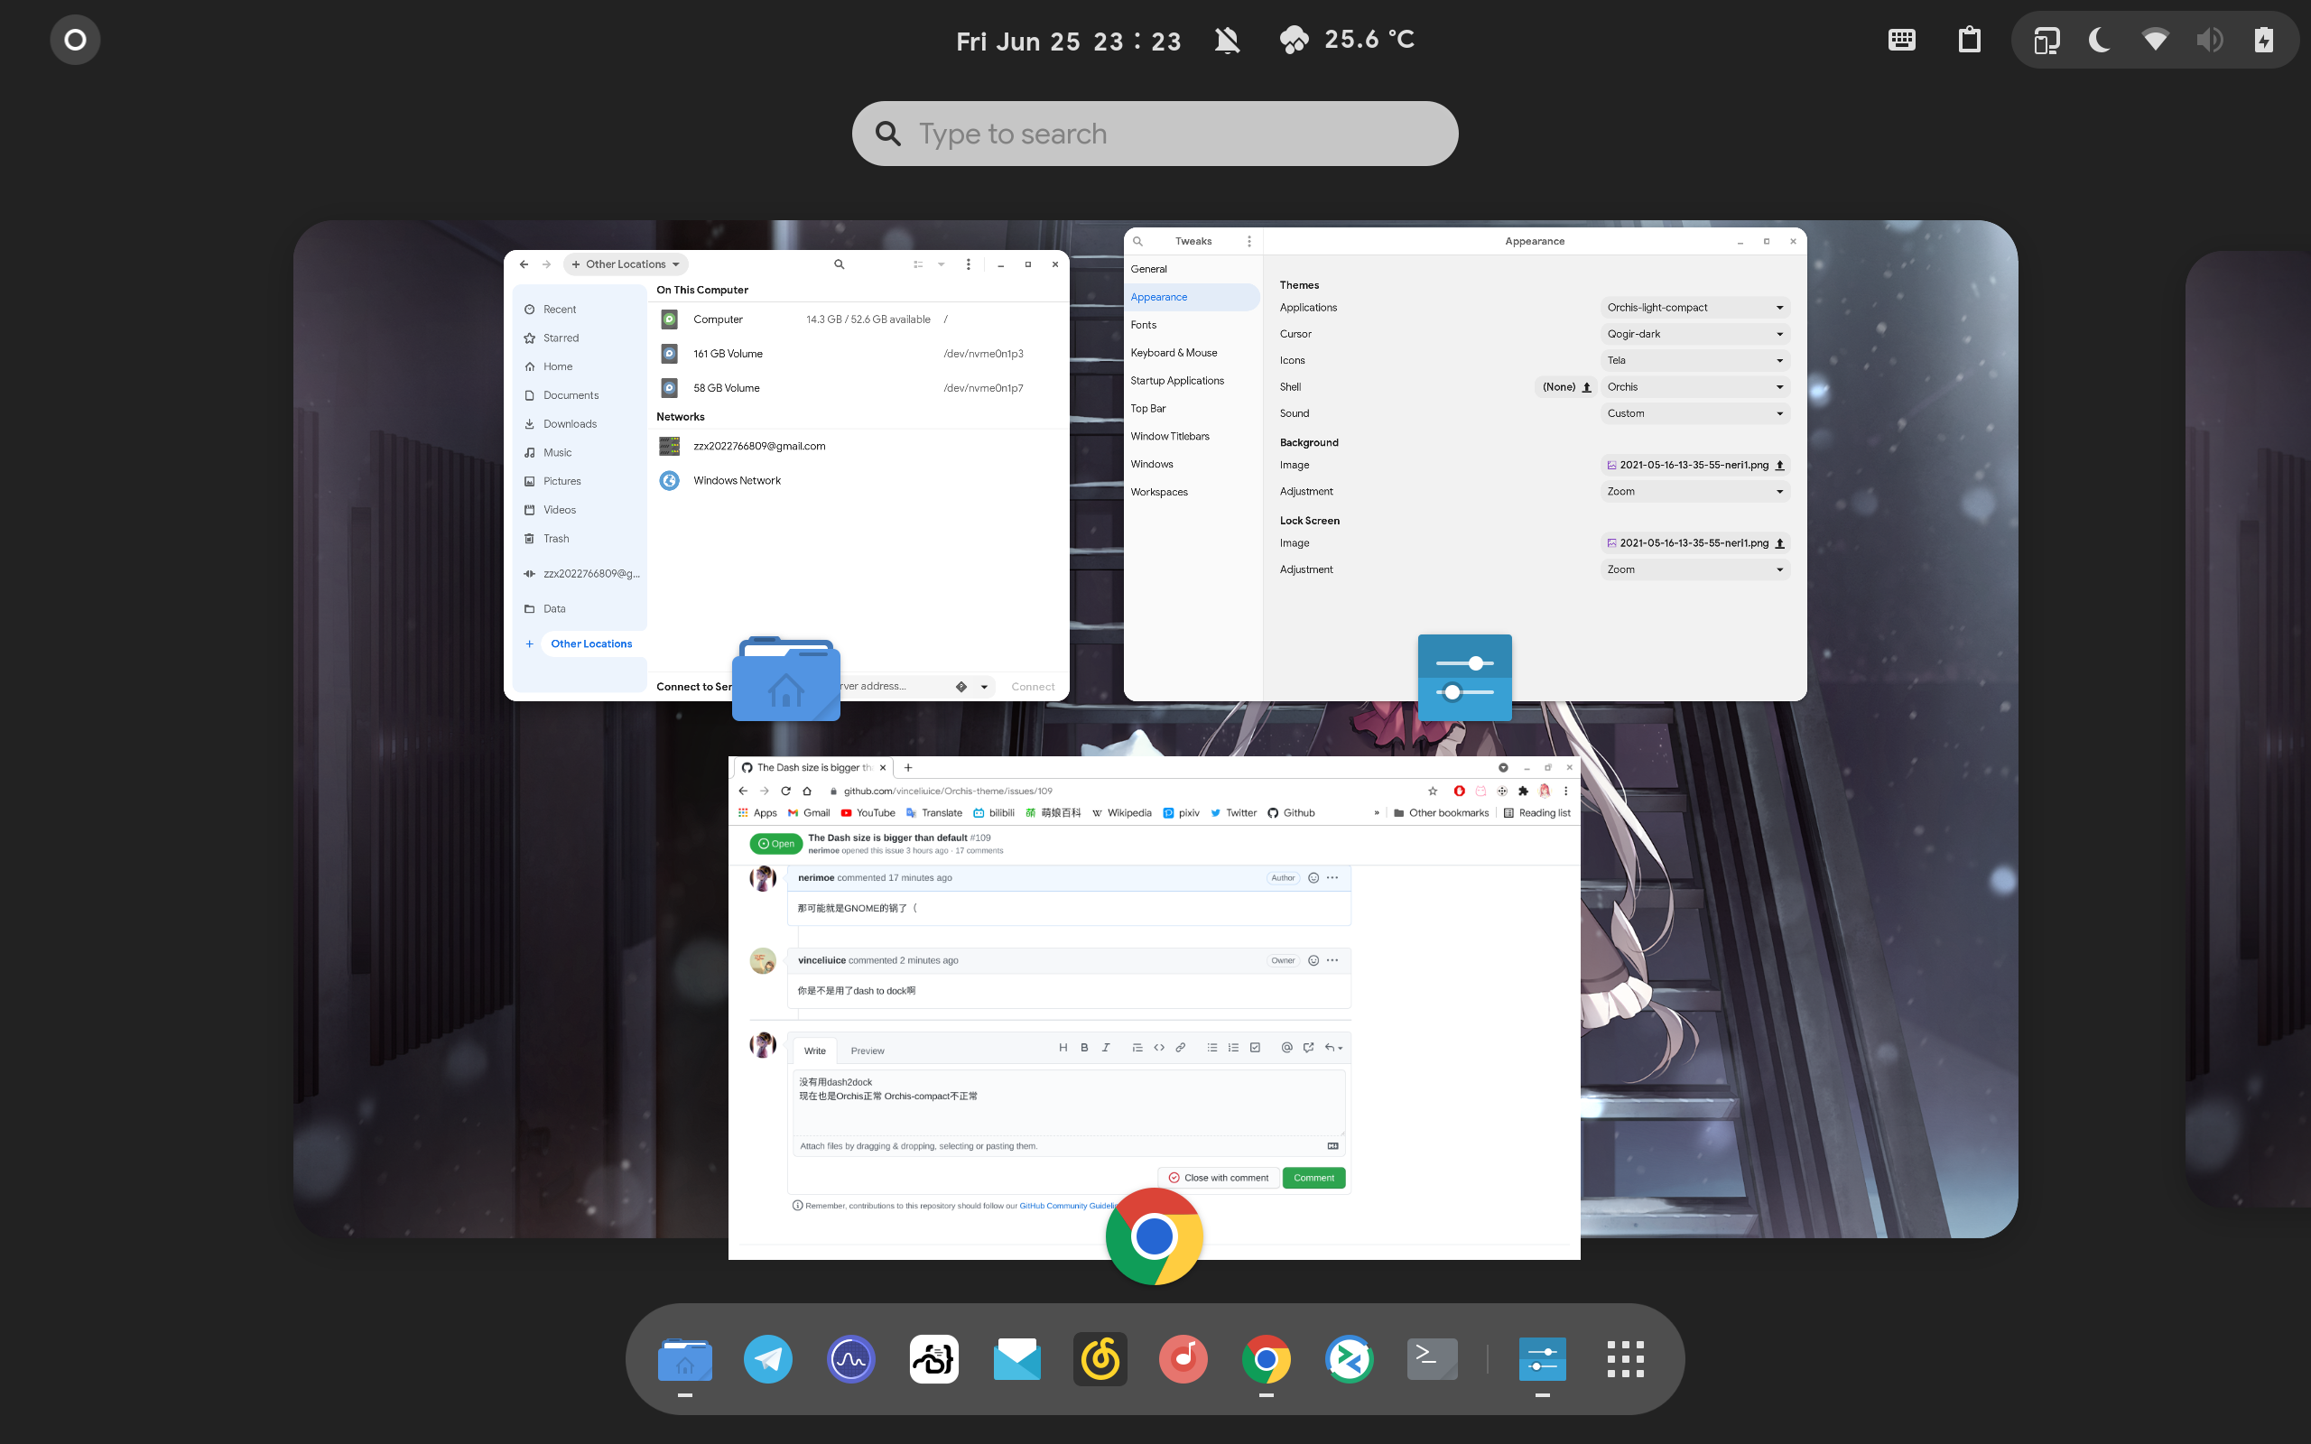Screen dimensions: 2311x1444
Task: Bookmark the GitHub page with the star
Action: tap(1433, 791)
